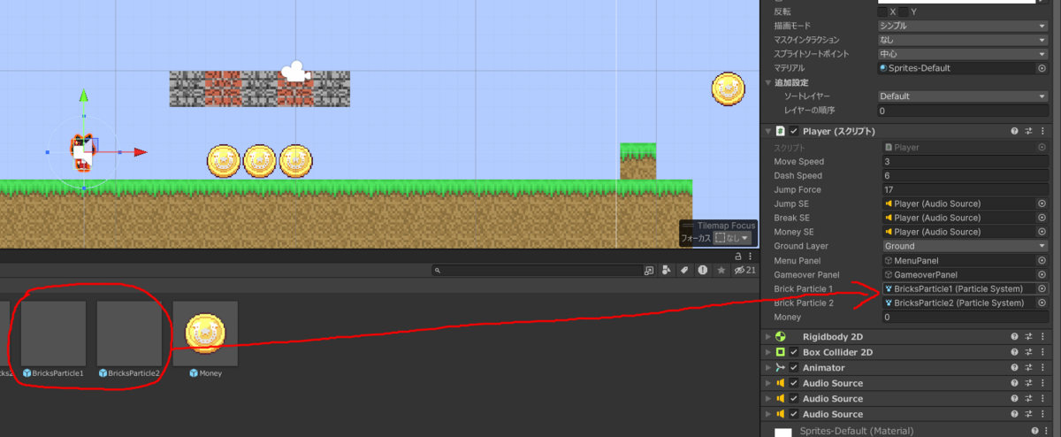Open the object picker for Gameover Panel
Image resolution: width=1061 pixels, height=437 pixels.
pyautogui.click(x=1042, y=274)
